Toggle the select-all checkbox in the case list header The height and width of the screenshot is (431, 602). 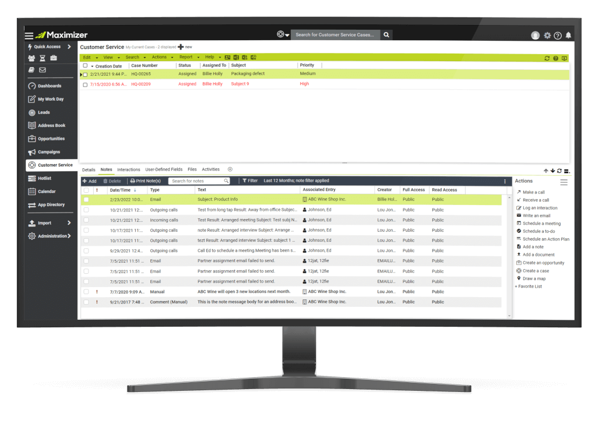coord(85,66)
